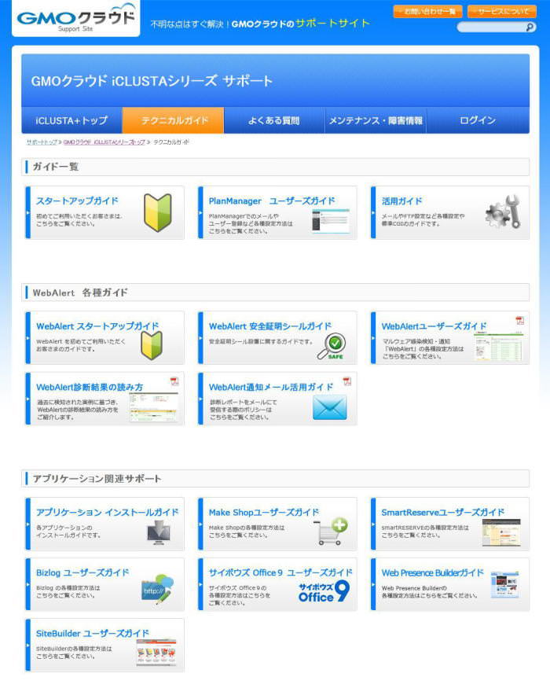
Task: Click the SAFE magnifier checkmark icon
Action: 332,347
